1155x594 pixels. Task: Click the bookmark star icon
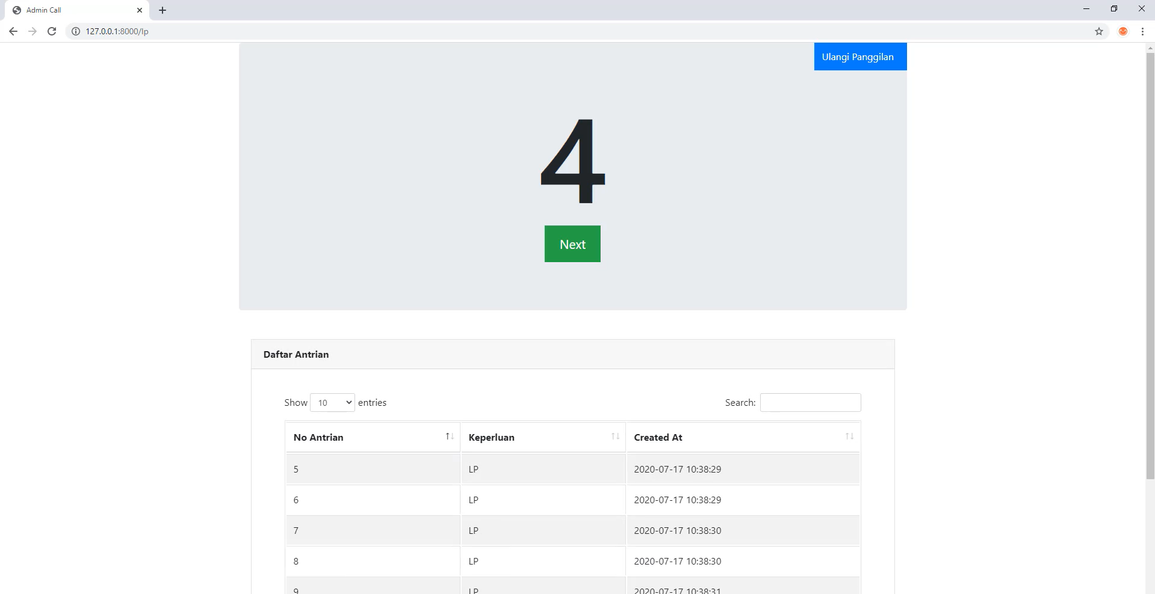1099,31
